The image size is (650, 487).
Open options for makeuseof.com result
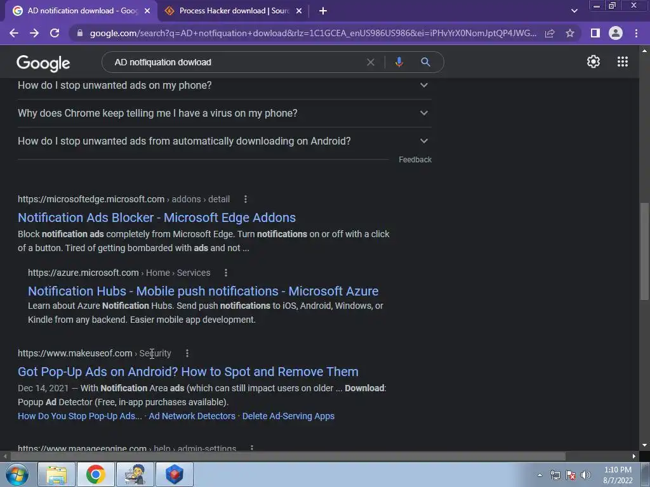(187, 353)
